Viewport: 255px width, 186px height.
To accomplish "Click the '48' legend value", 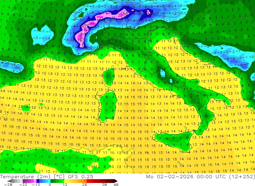I will click(x=116, y=184).
